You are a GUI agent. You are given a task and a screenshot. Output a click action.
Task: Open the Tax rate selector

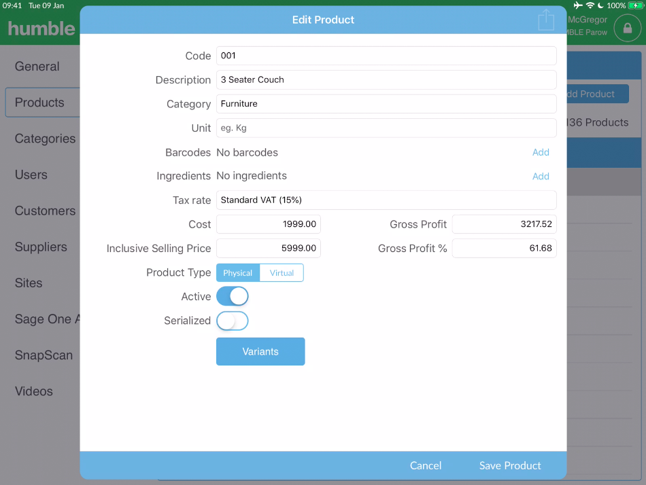click(x=386, y=200)
